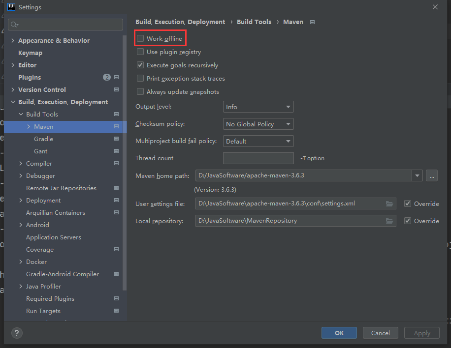Click folder browse icon in Local repository field
This screenshot has height=348, width=451.
click(x=389, y=221)
